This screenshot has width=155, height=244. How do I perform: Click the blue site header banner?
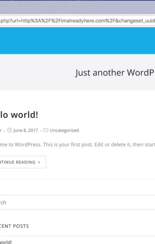(77, 41)
